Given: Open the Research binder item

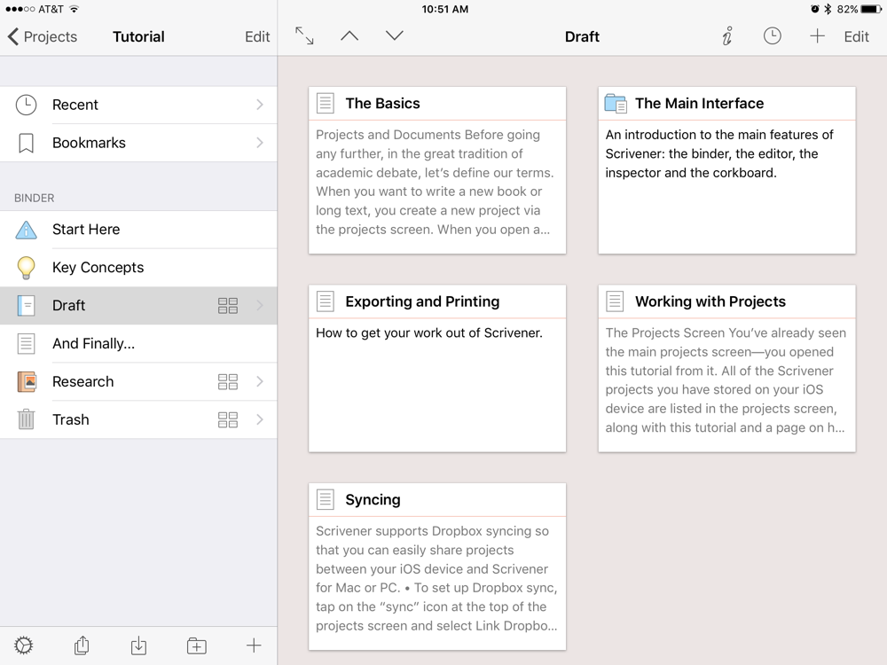Looking at the screenshot, I should pos(138,381).
